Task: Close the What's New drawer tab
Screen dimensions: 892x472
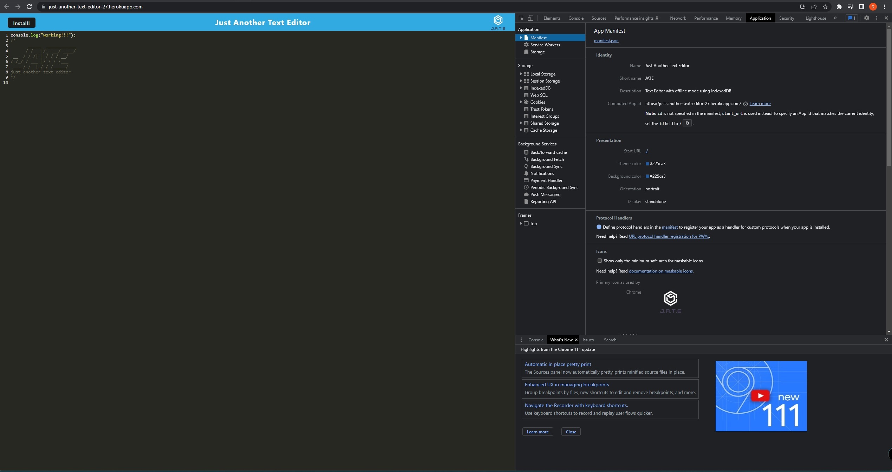Action: [x=576, y=340]
